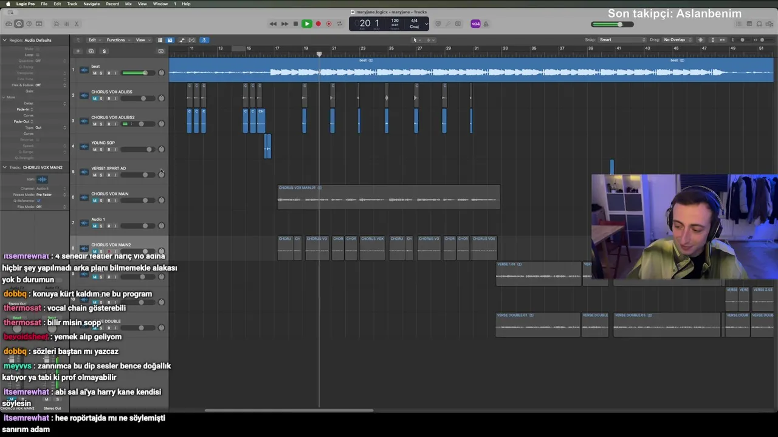The height and width of the screenshot is (437, 778).
Task: Toggle the Q-Reference checkbox
Action: pyautogui.click(x=38, y=200)
